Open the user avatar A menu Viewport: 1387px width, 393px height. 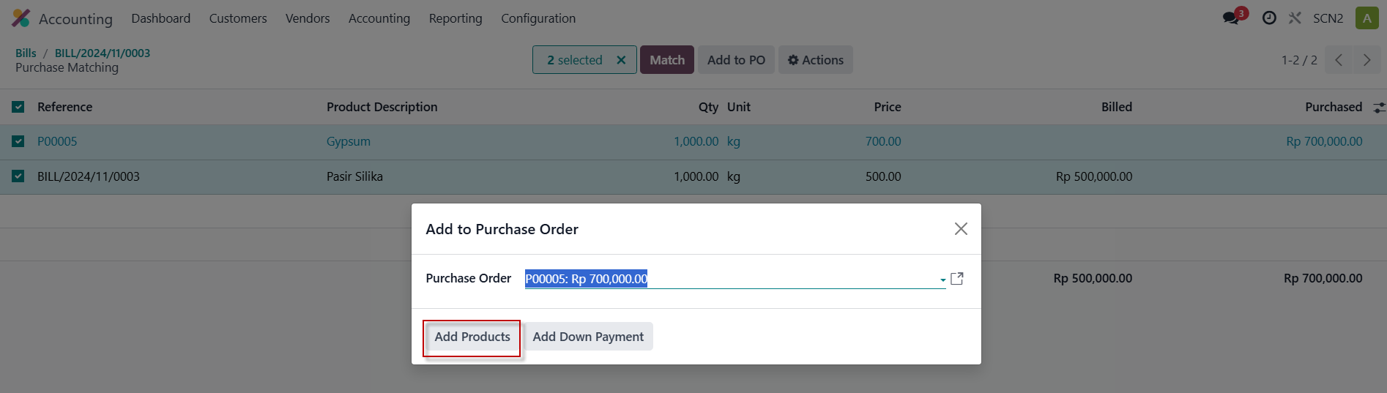(x=1366, y=18)
